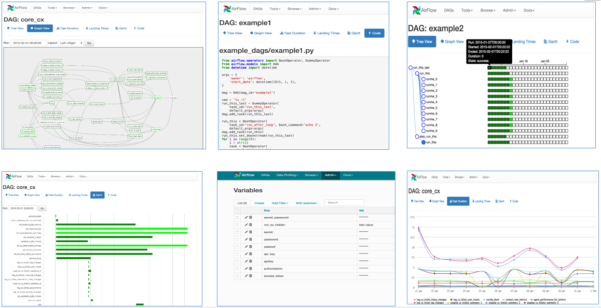Sort by Key column header in Variables
The image size is (601, 308).
pyautogui.click(x=267, y=211)
